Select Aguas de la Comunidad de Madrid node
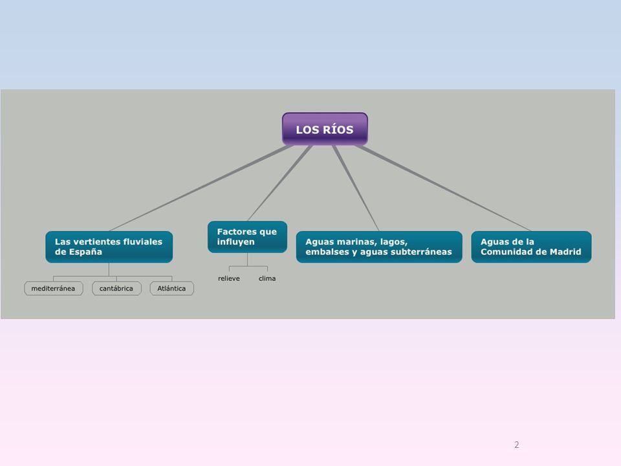Viewport: 621px width, 466px height. tap(531, 247)
